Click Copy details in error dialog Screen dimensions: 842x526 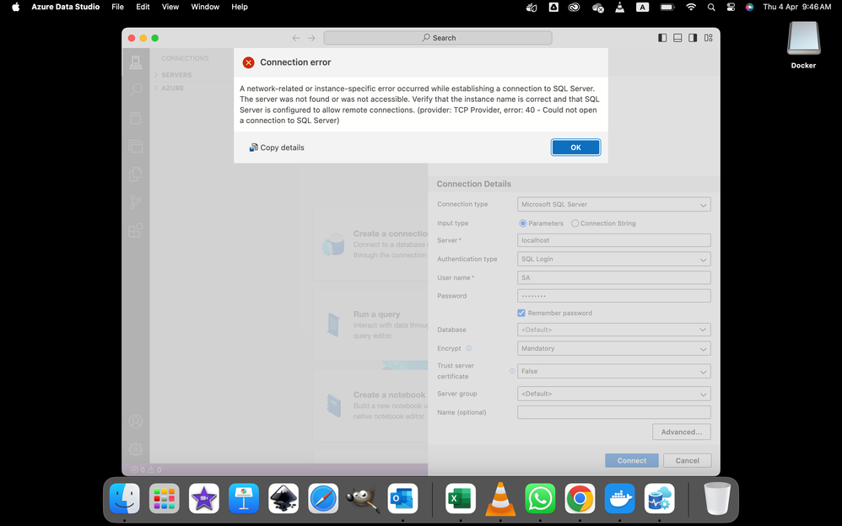point(277,148)
